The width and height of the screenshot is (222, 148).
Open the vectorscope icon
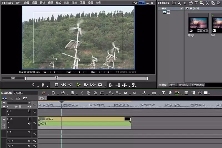click(200, 93)
